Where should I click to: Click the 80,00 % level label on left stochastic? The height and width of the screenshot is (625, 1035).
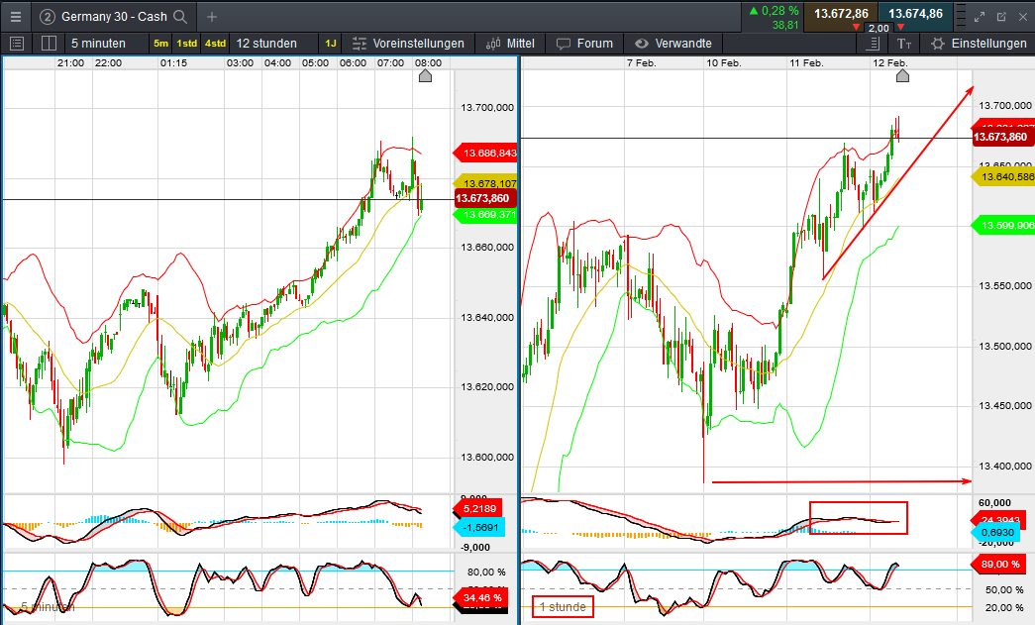click(486, 572)
